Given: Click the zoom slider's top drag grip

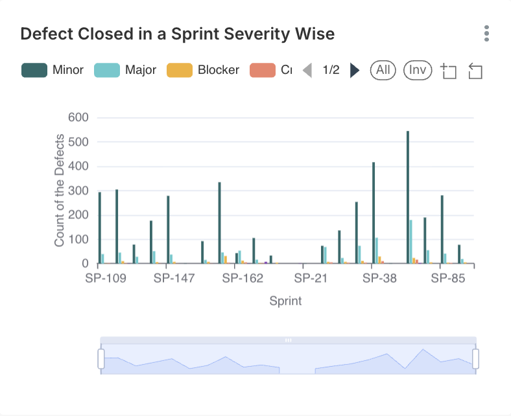Looking at the screenshot, I should tap(289, 340).
